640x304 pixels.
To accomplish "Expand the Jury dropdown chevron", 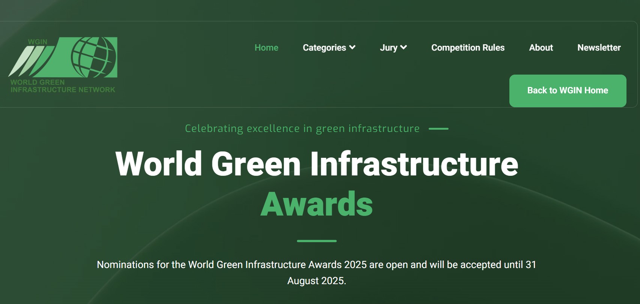I will tap(404, 47).
